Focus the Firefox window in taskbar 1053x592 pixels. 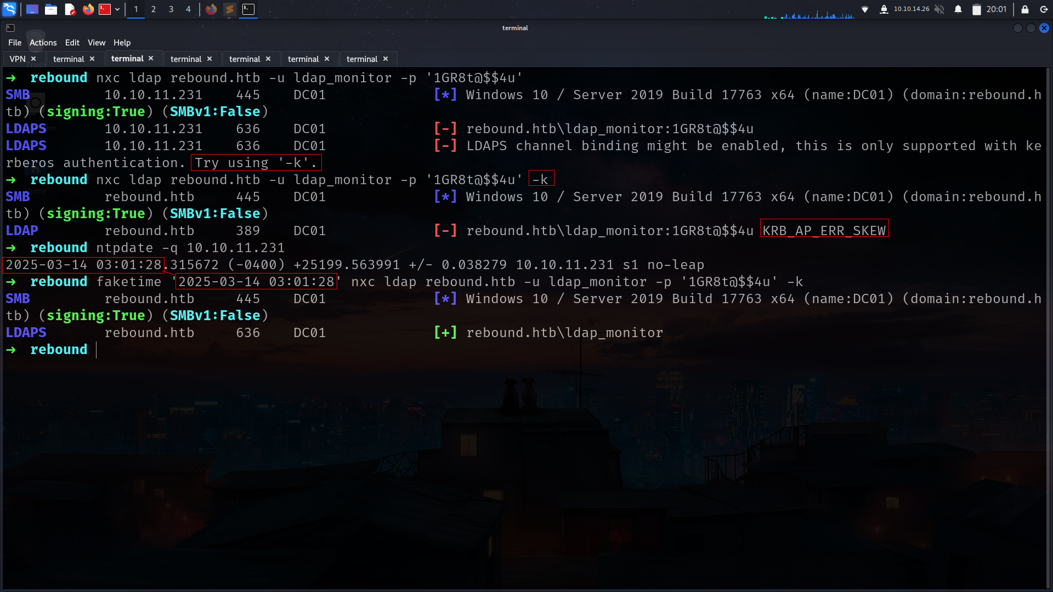(211, 9)
